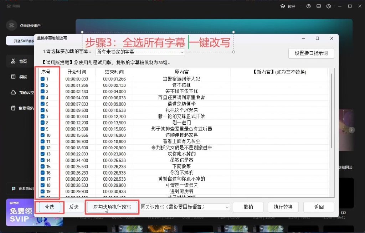Click the 返回 button
365x233 pixels.
319,207
